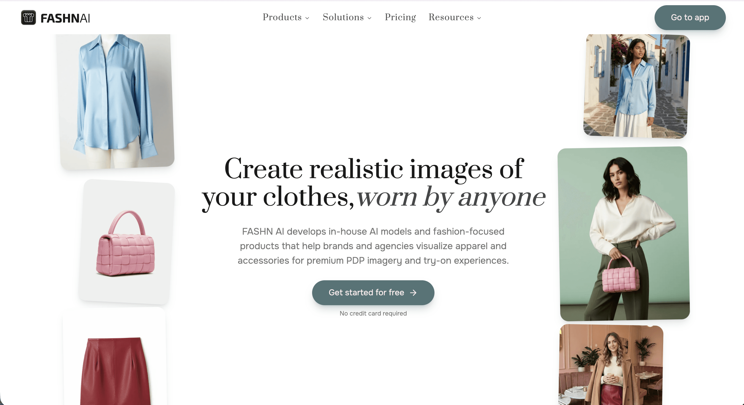Screen dimensions: 744x405
Task: Click the FASHN AI wordmark text
Action: tap(65, 18)
